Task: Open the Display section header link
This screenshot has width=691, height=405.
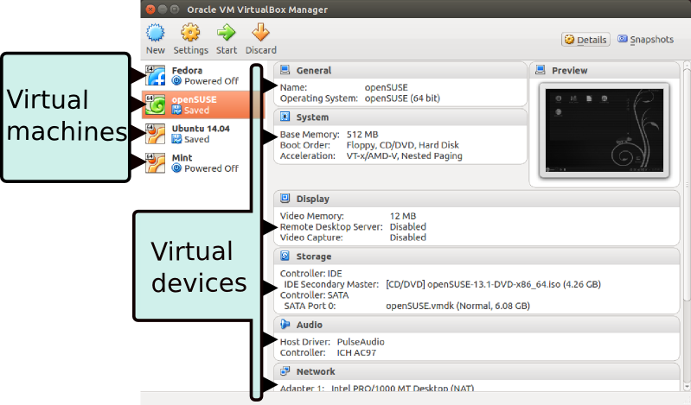Action: [x=312, y=199]
